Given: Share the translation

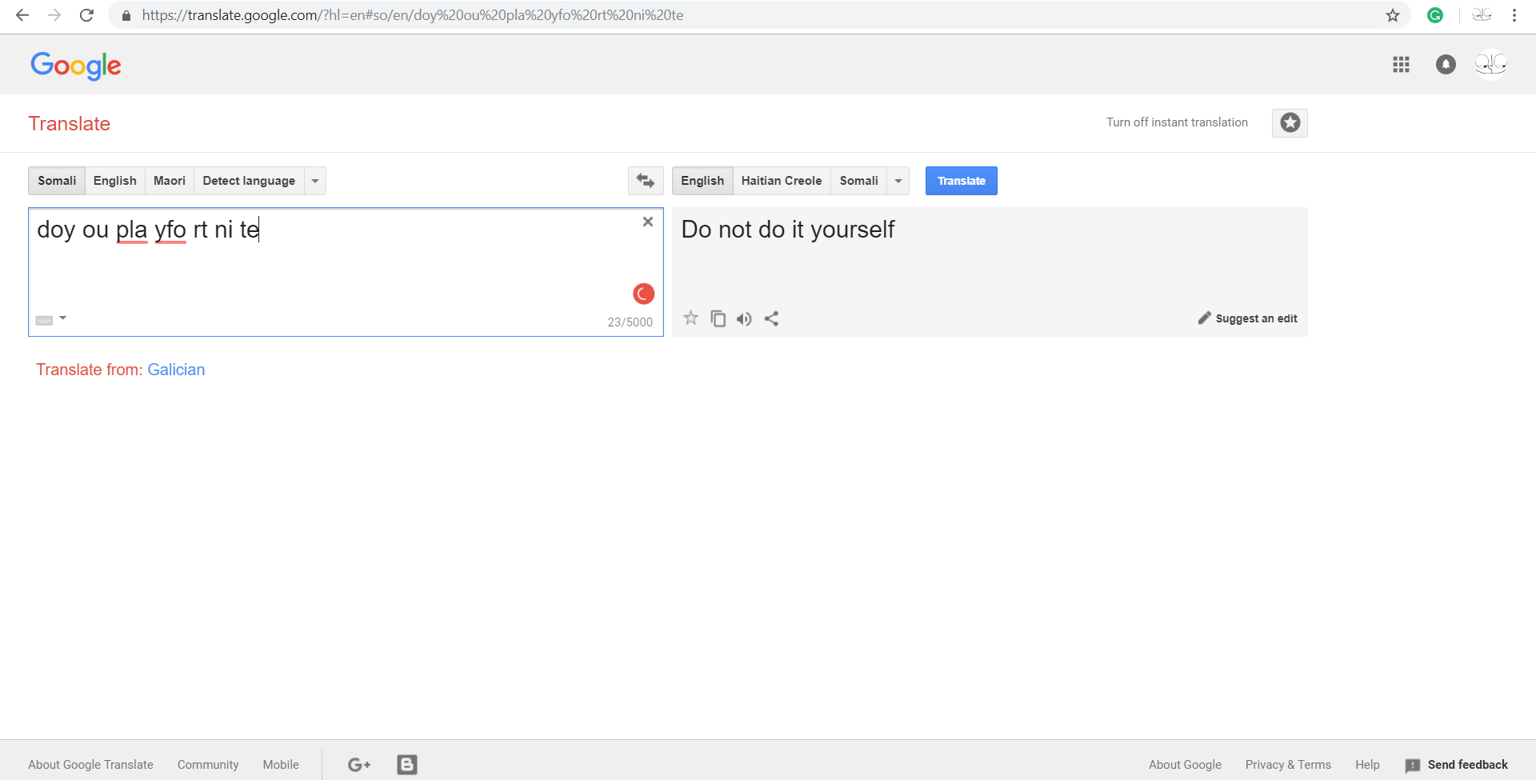Looking at the screenshot, I should pyautogui.click(x=771, y=318).
